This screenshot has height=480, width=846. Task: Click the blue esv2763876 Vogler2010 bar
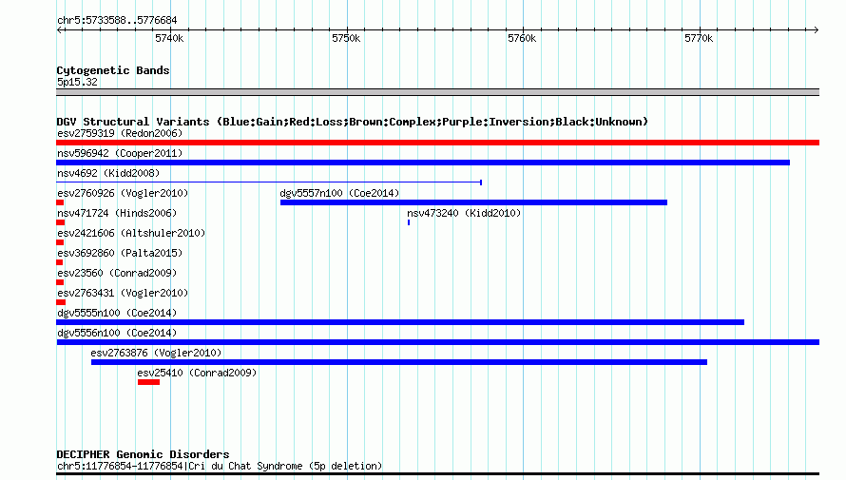point(399,362)
